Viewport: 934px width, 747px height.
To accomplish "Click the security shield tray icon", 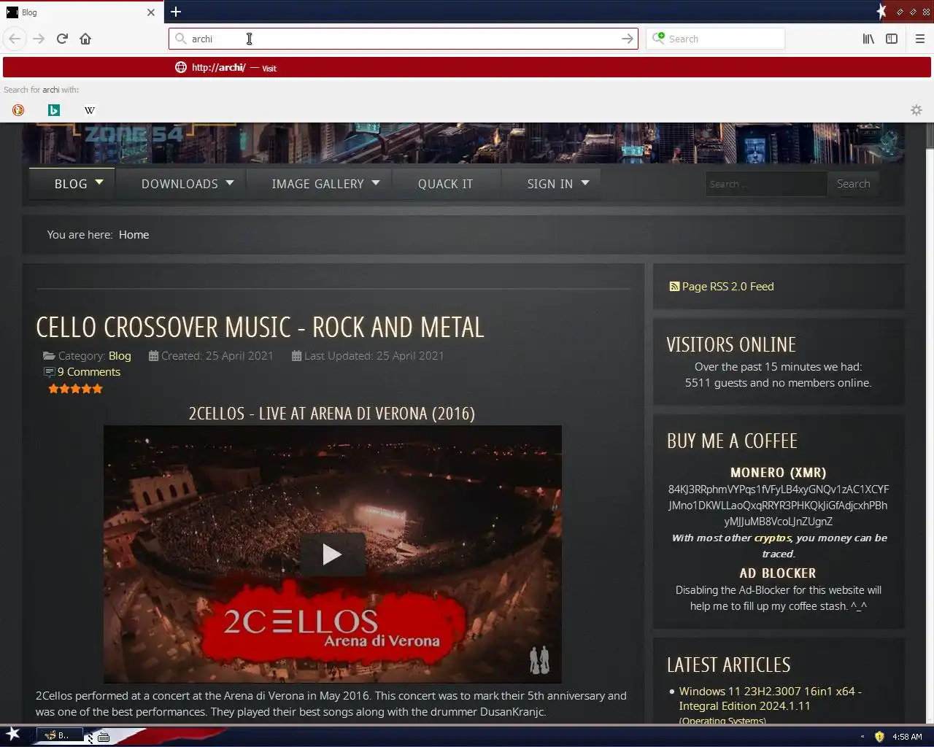I will 879,737.
